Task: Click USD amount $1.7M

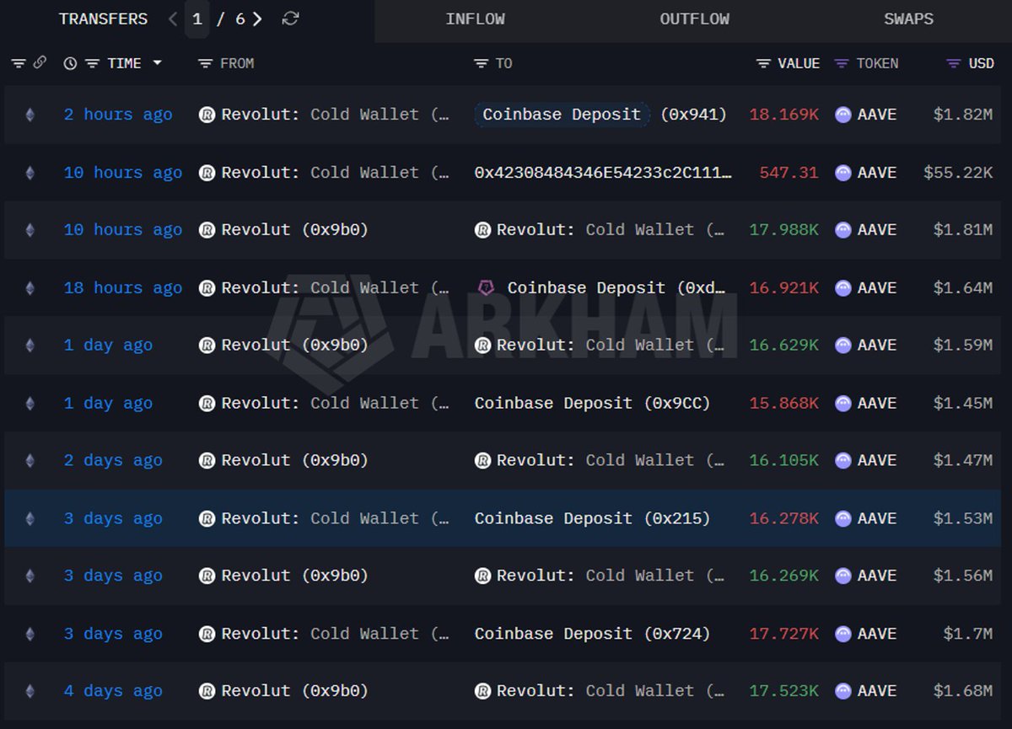Action: click(967, 634)
